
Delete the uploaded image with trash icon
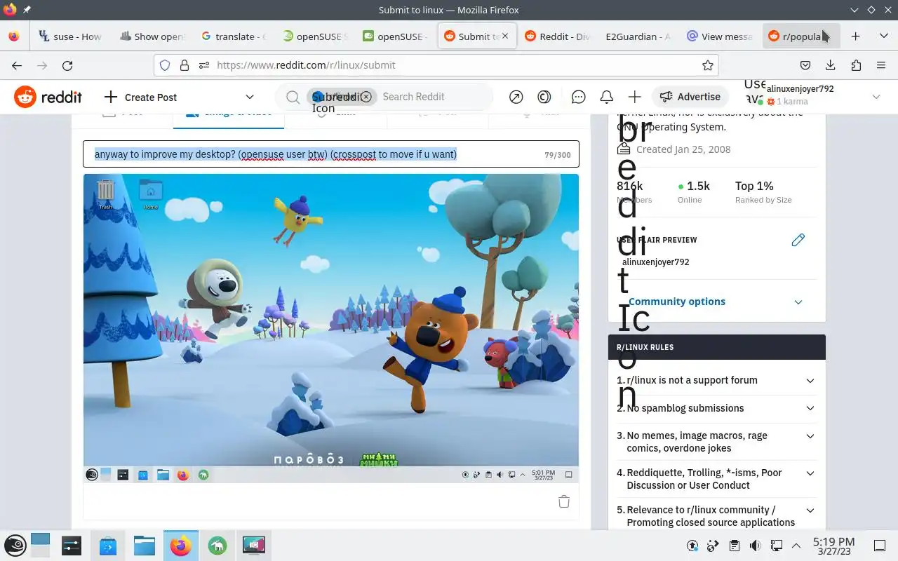563,501
